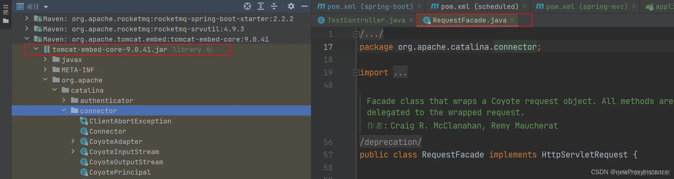This screenshot has height=179, width=674.
Task: Expand Maven rocketmq-spring-boot-starter:2.2.2 library
Action: click(27, 18)
